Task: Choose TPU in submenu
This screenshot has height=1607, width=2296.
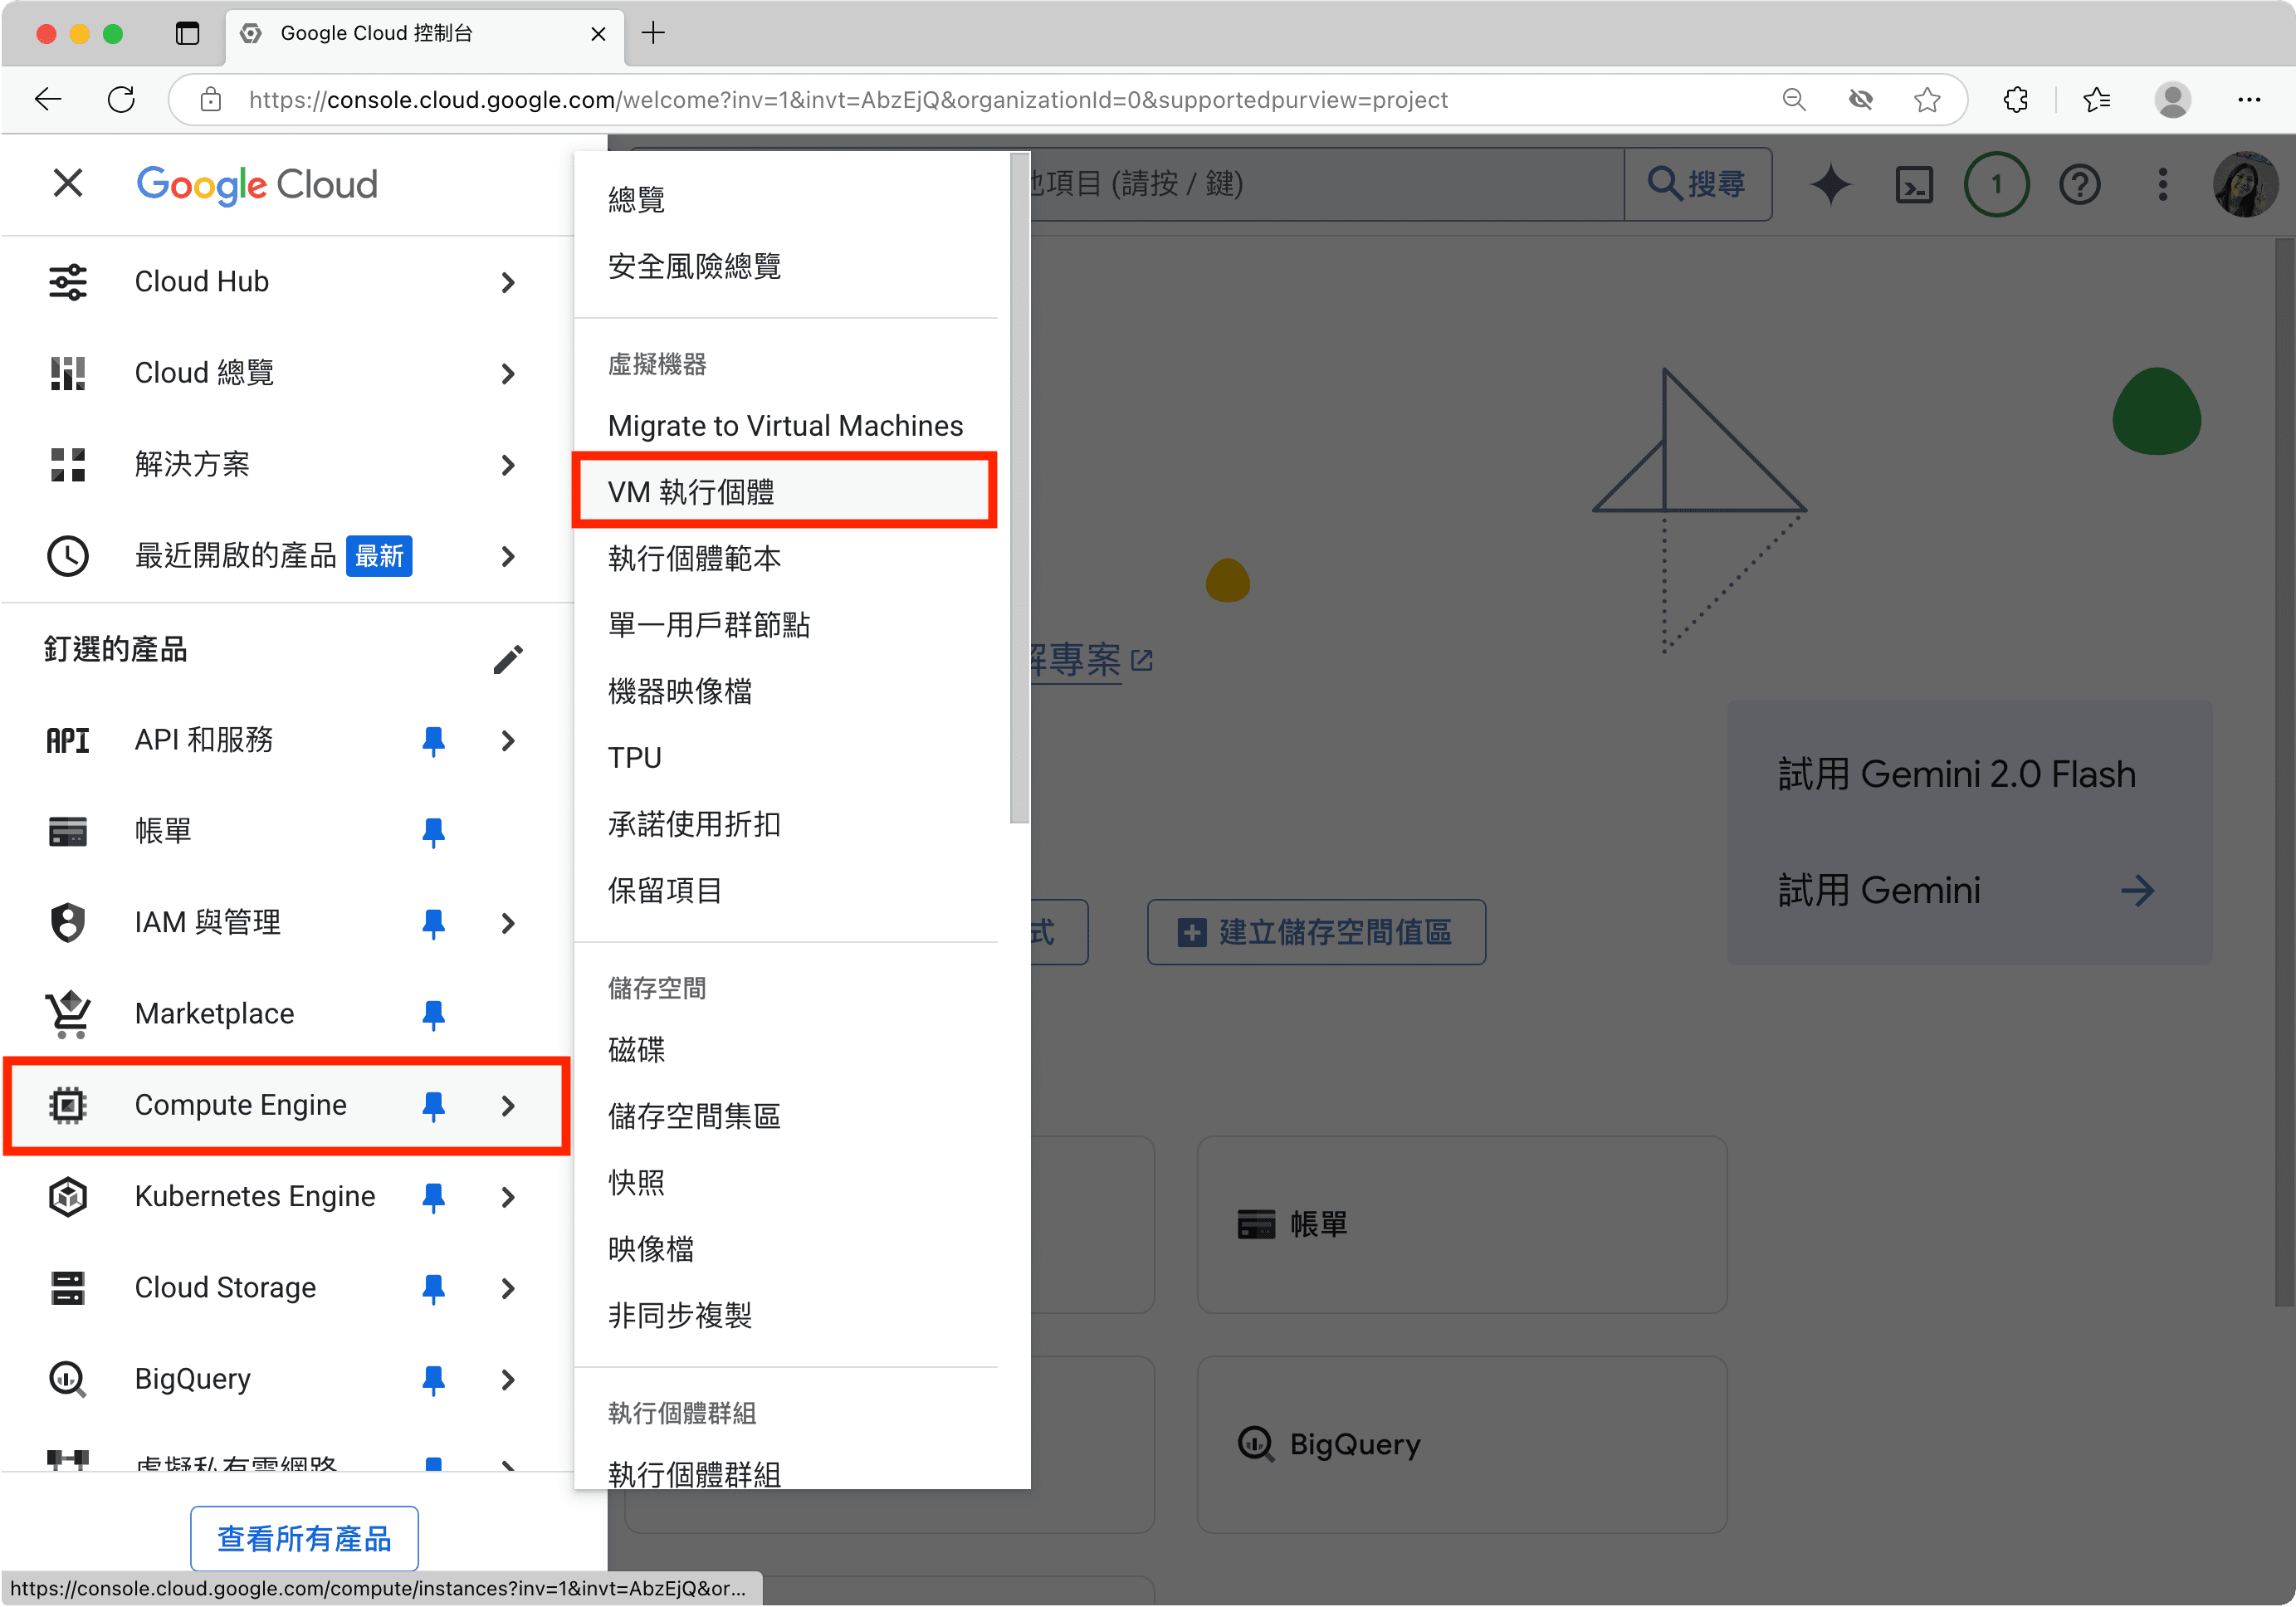Action: click(x=785, y=757)
